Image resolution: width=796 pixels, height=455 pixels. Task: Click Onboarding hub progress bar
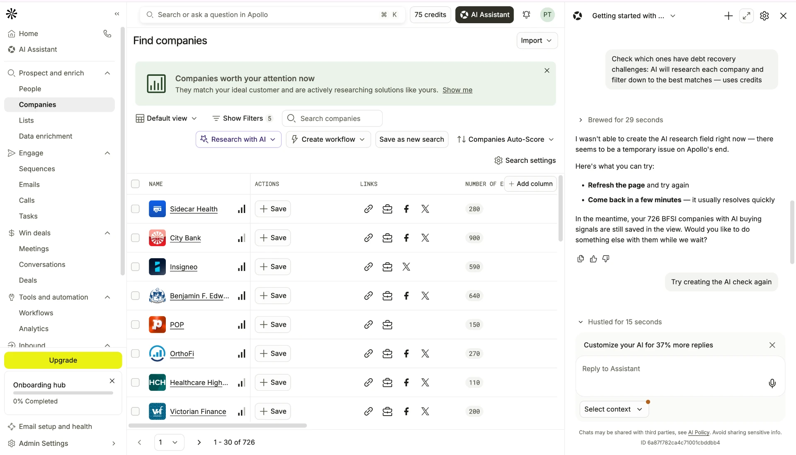[x=63, y=393]
